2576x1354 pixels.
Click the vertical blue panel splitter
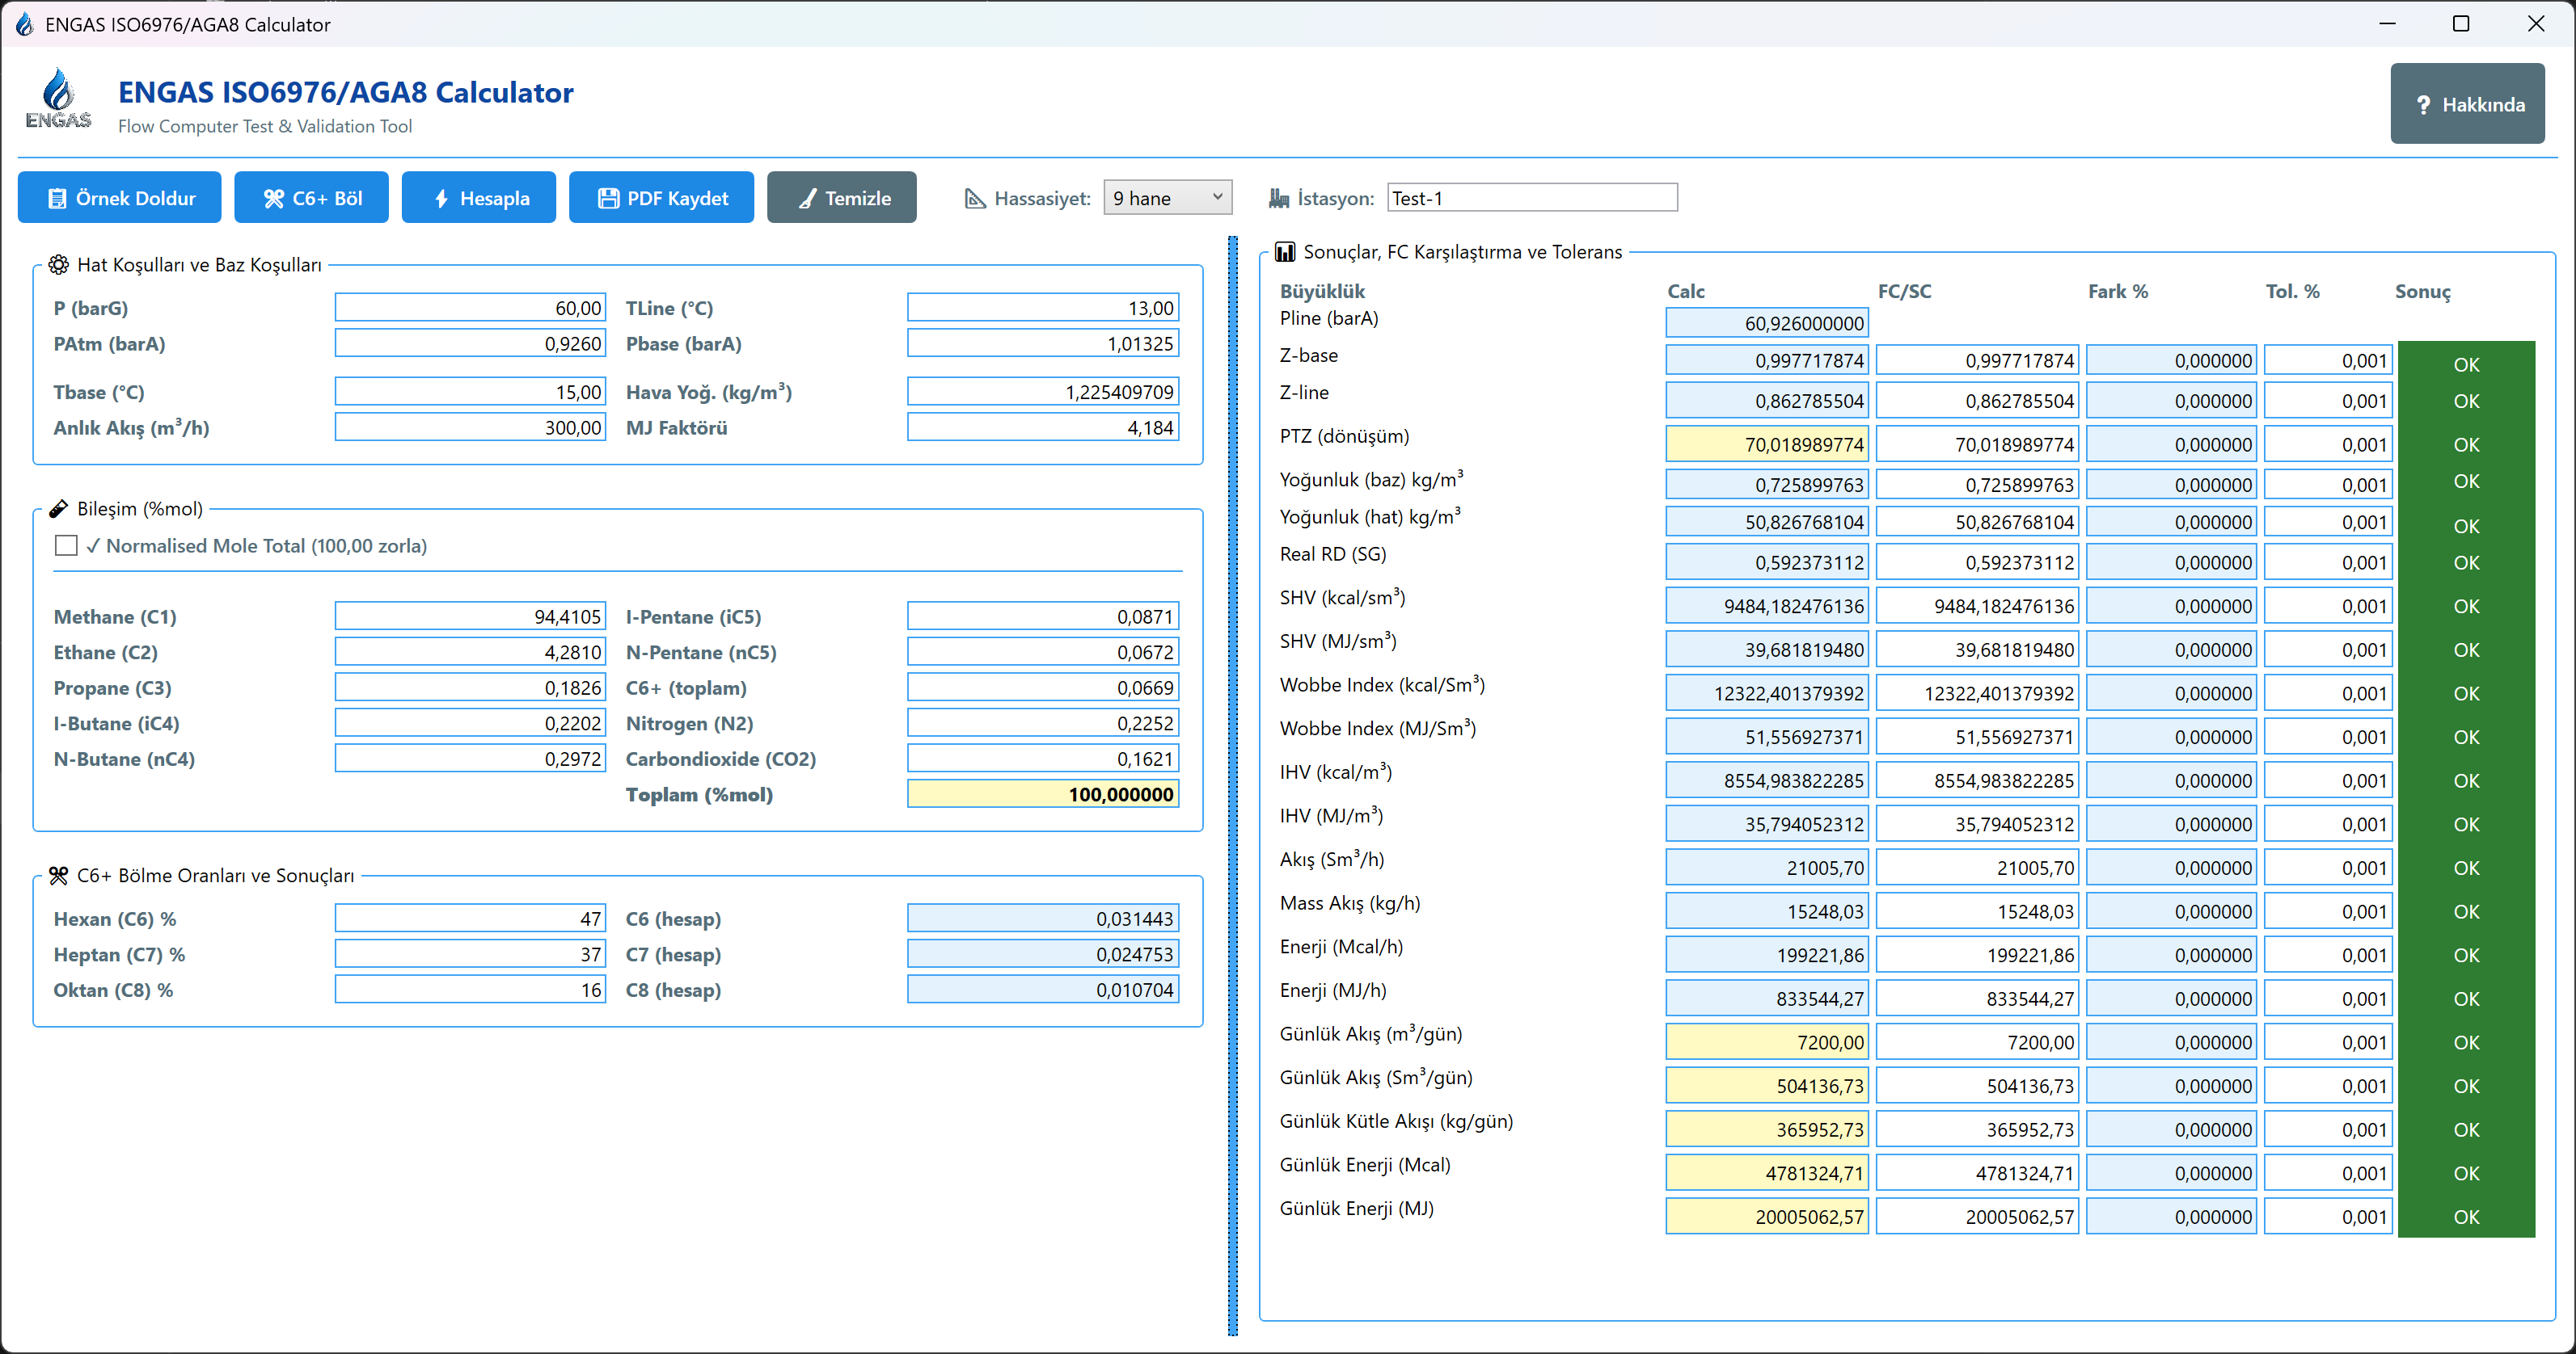point(1232,784)
